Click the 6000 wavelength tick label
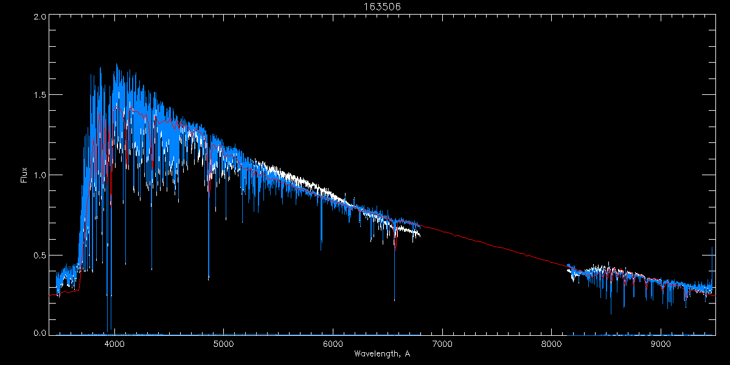Viewport: 730px width, 365px height. point(333,343)
